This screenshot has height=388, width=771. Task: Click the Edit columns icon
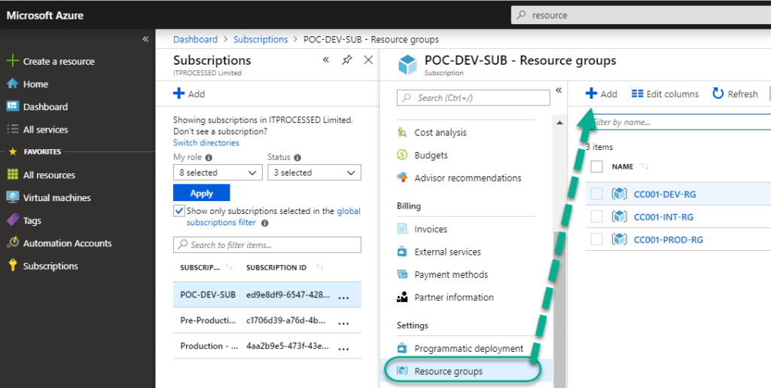(637, 93)
